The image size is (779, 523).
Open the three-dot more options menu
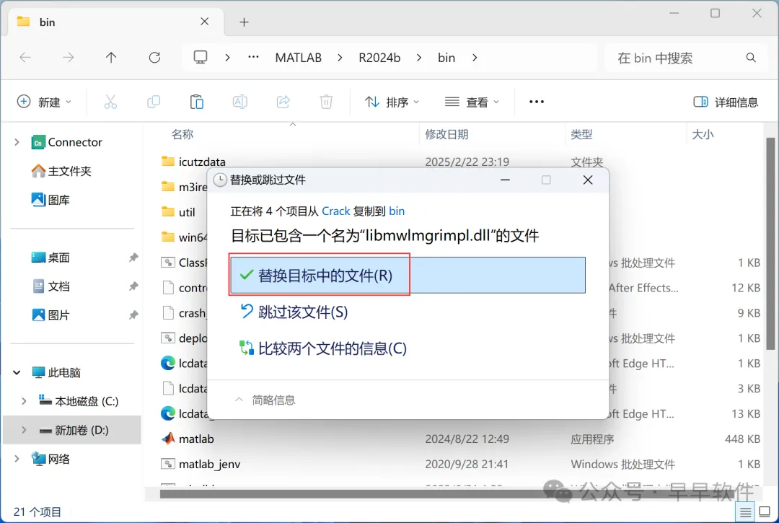point(537,102)
